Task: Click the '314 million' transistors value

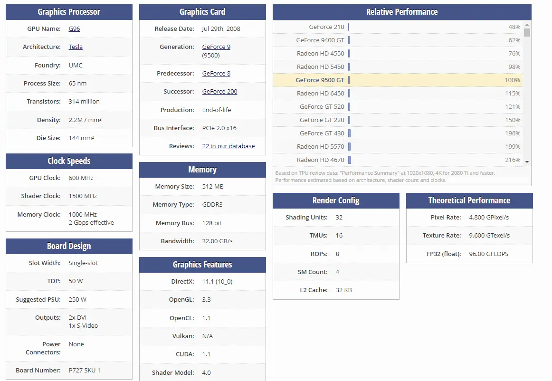Action: tap(84, 101)
